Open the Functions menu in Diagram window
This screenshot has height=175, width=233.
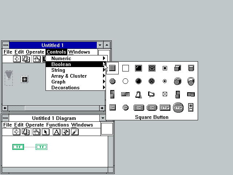tap(58, 125)
